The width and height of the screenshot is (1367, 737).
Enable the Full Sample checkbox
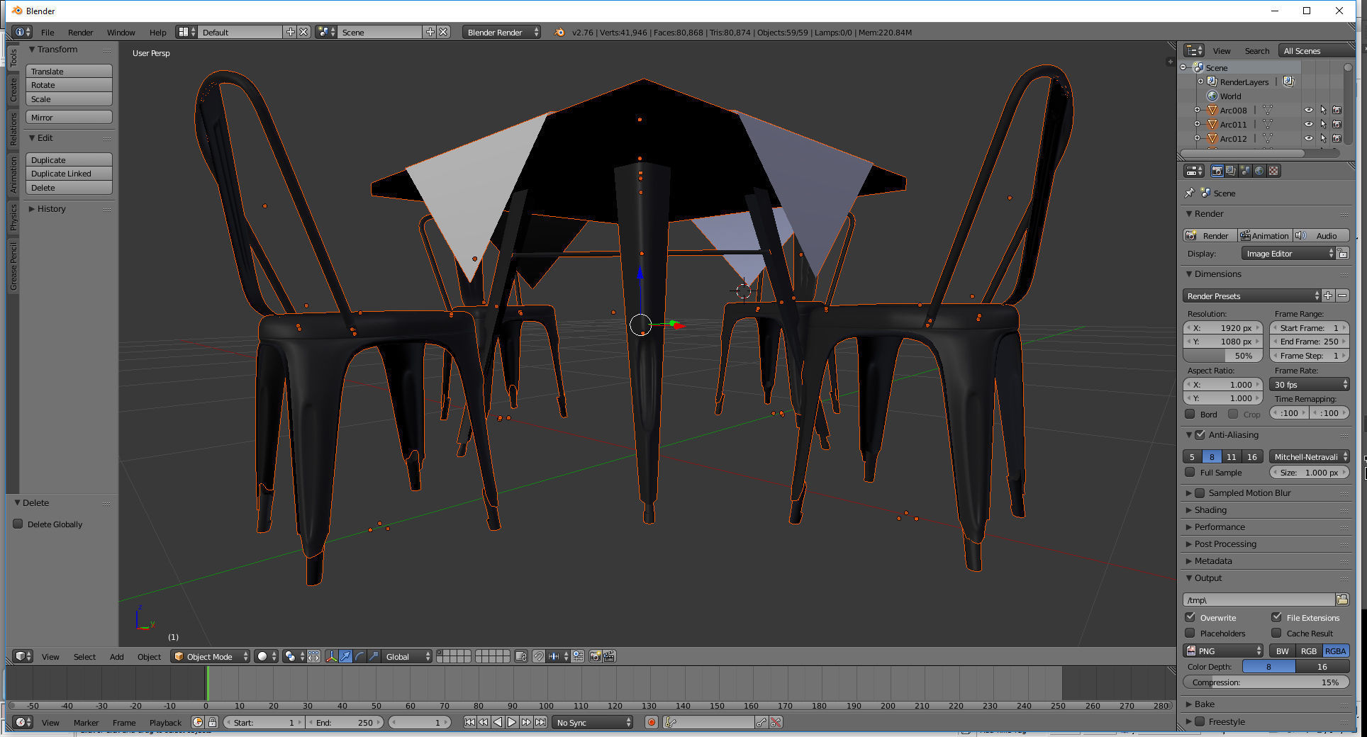(1190, 472)
